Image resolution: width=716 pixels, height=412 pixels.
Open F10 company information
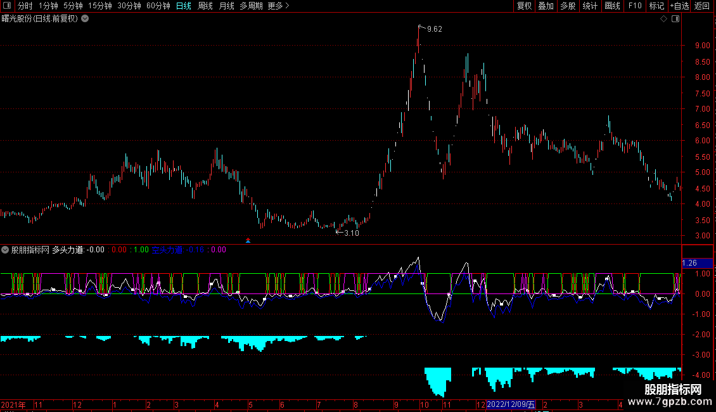pos(635,6)
